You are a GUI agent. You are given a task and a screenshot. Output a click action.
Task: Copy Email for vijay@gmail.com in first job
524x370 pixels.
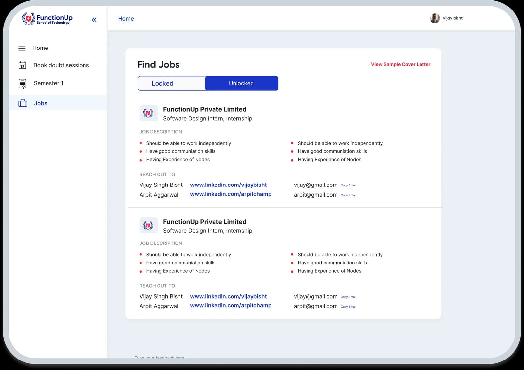[348, 185]
